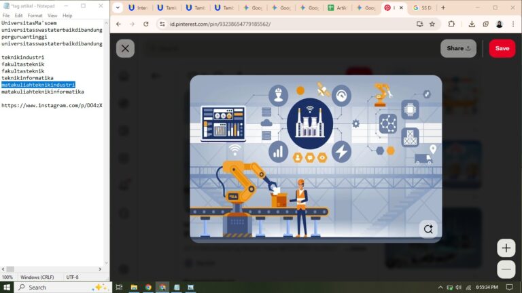The image size is (522, 293).
Task: Click the Share button
Action: coord(458,48)
